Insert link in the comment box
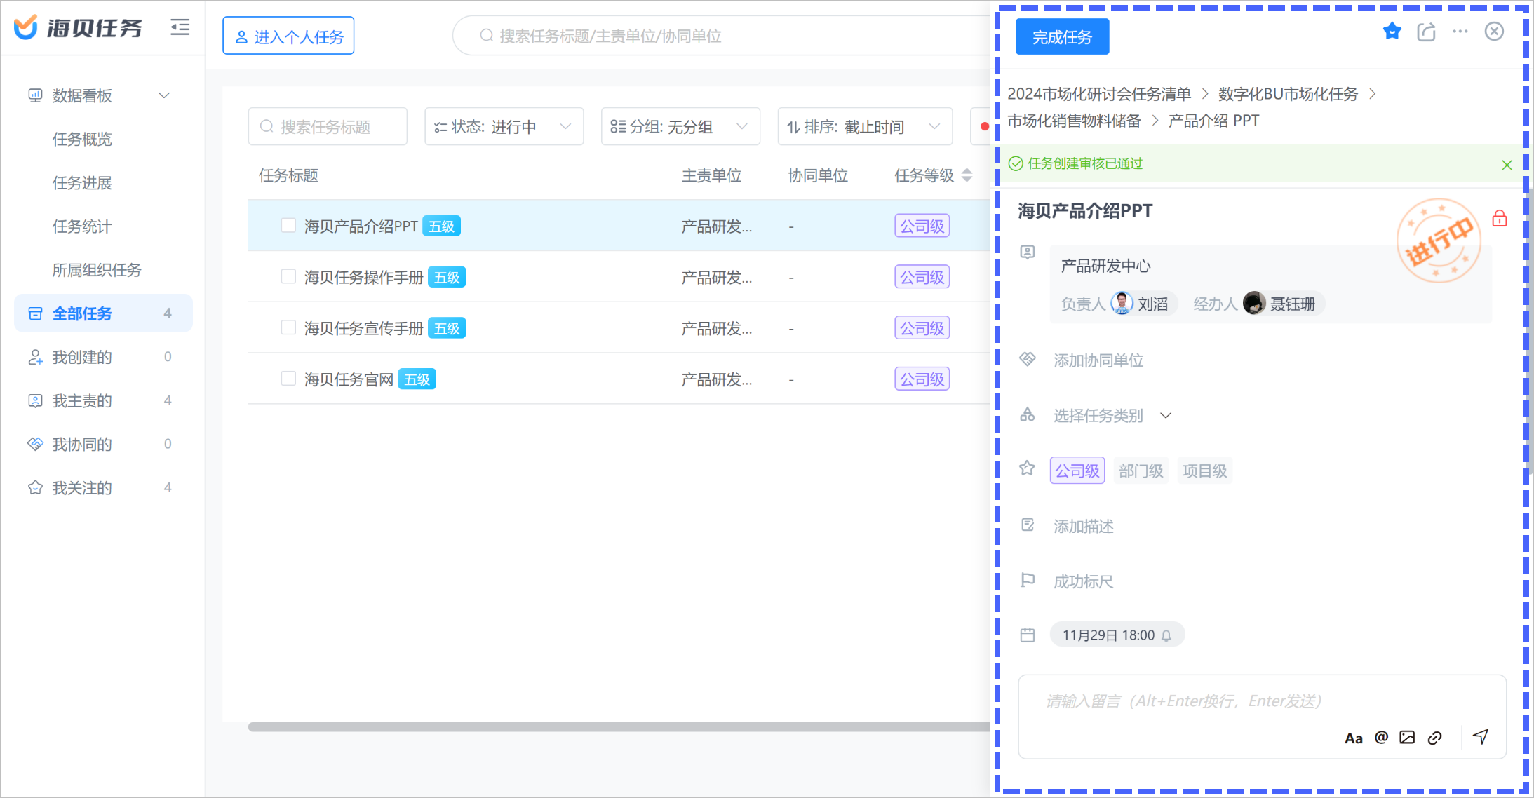Viewport: 1534px width, 798px height. [x=1434, y=738]
